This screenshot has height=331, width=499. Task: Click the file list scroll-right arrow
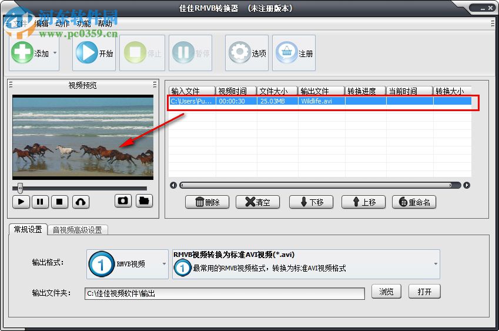point(467,185)
